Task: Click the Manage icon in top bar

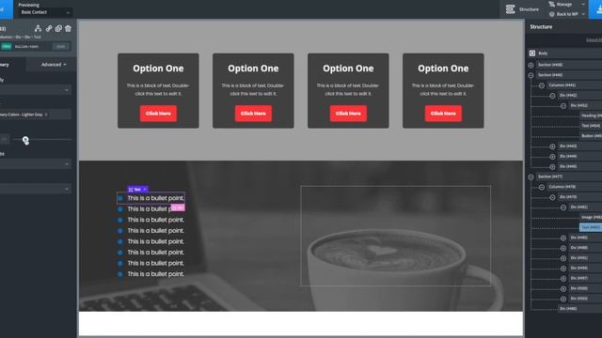Action: click(x=552, y=4)
